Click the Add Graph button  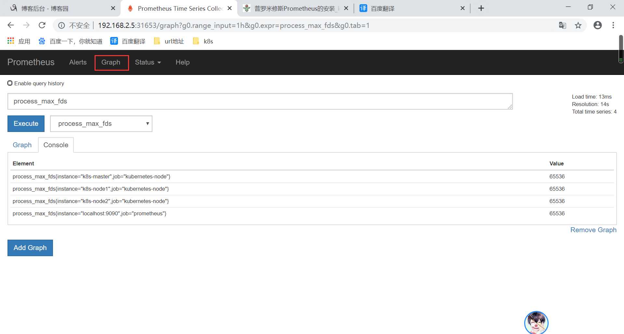pyautogui.click(x=30, y=248)
